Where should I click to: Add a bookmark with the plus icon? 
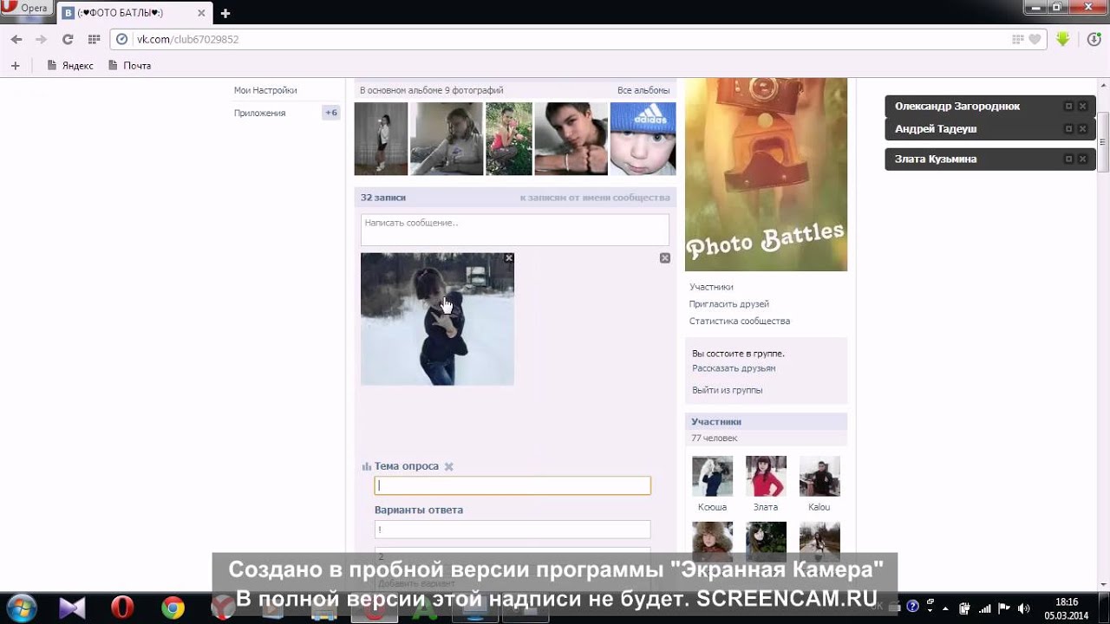tap(15, 65)
